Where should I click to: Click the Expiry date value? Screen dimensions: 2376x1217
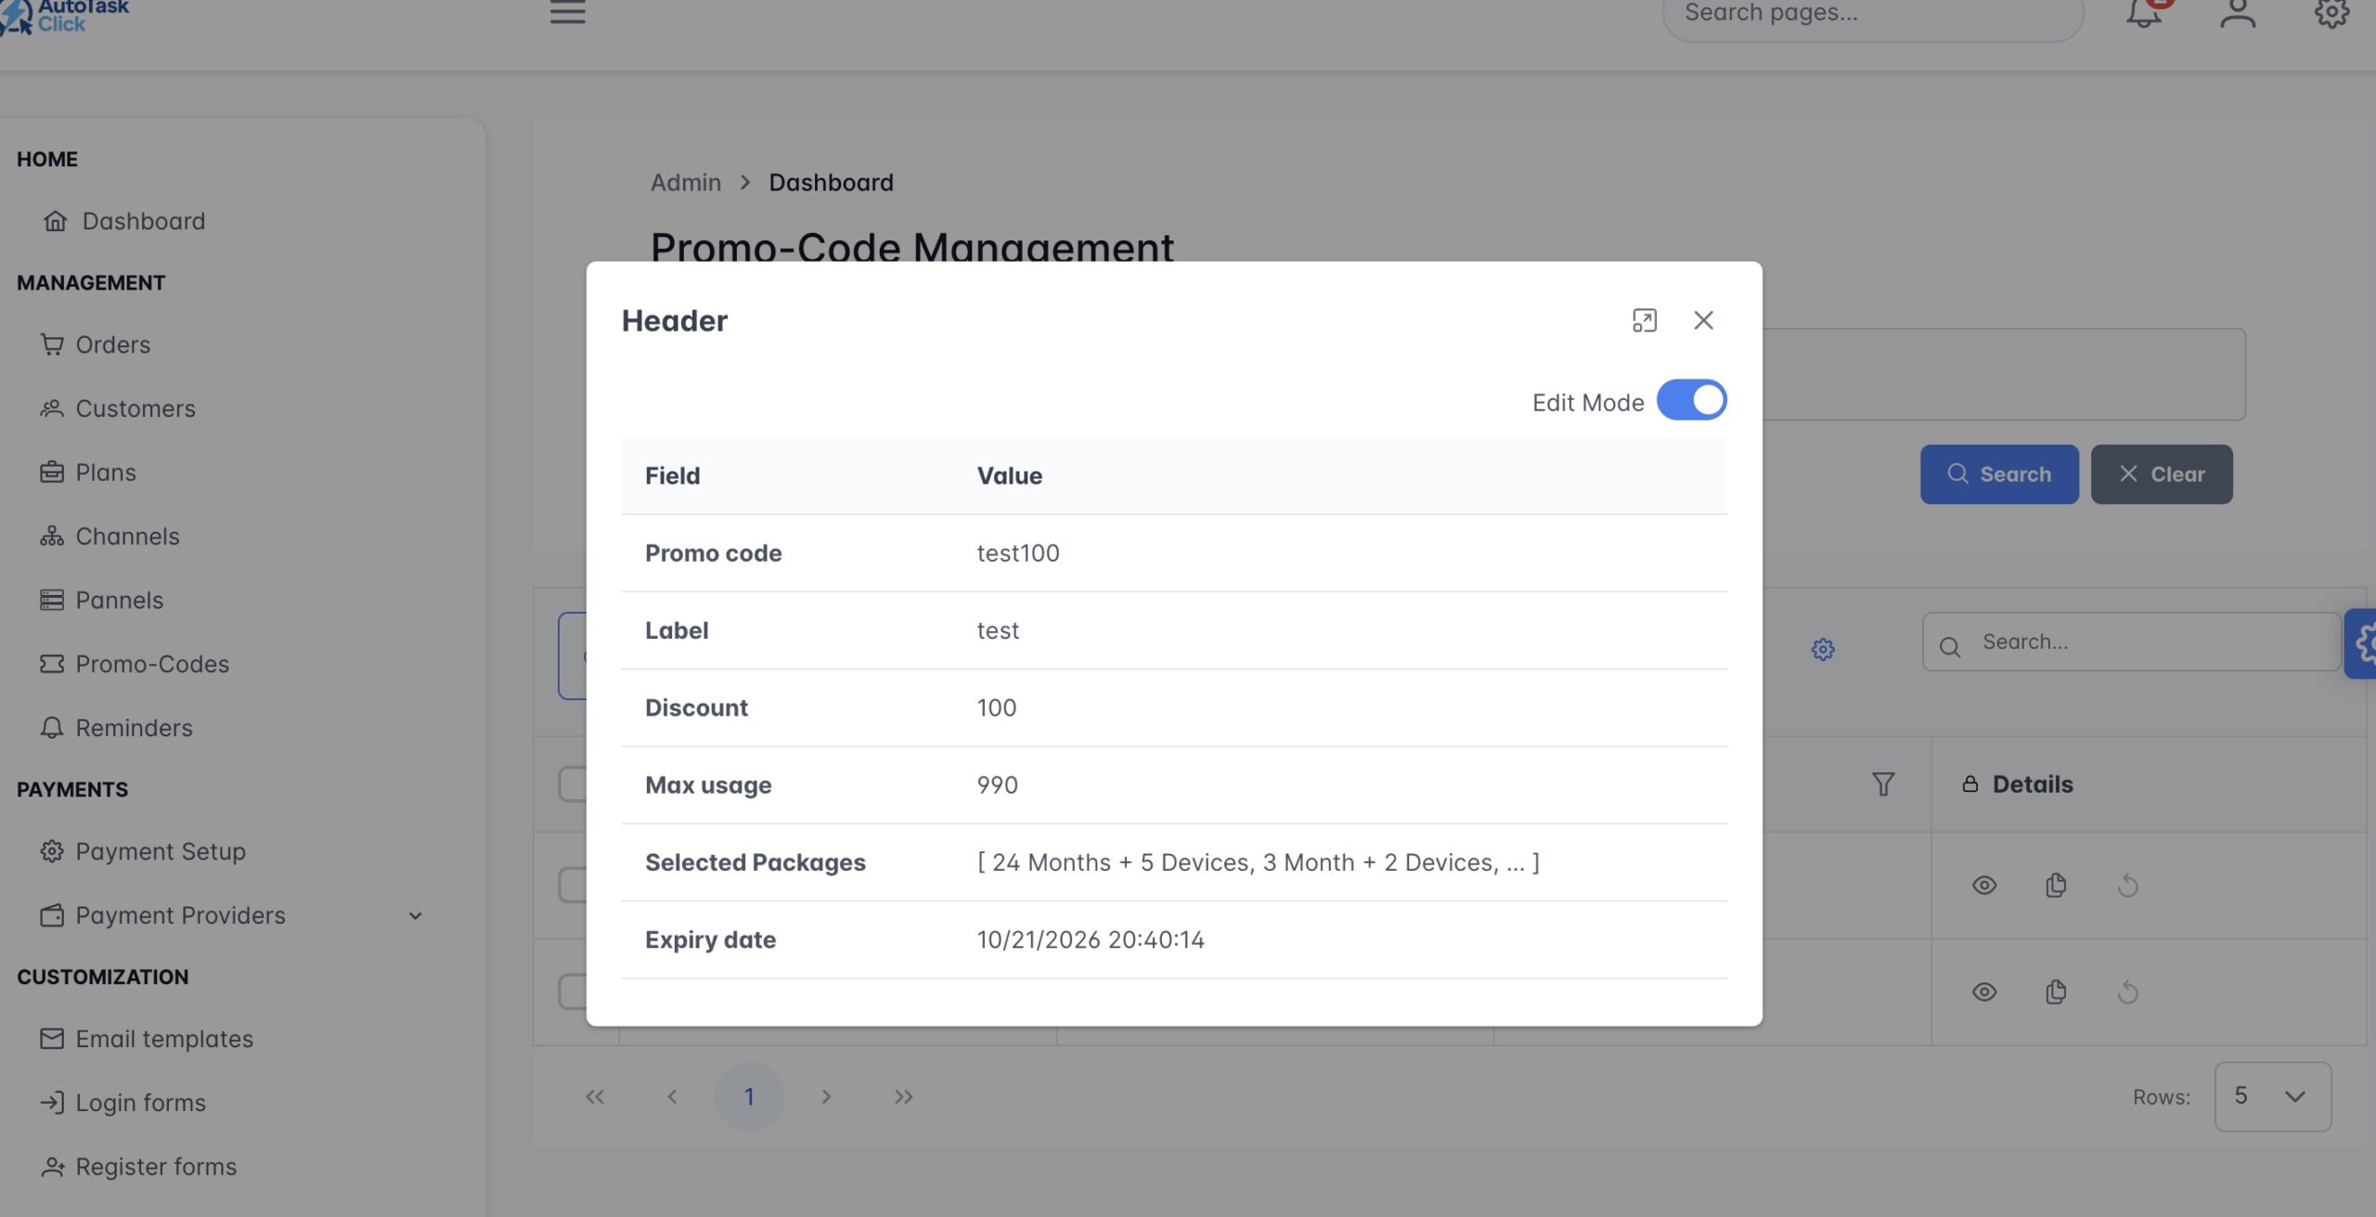click(x=1091, y=940)
